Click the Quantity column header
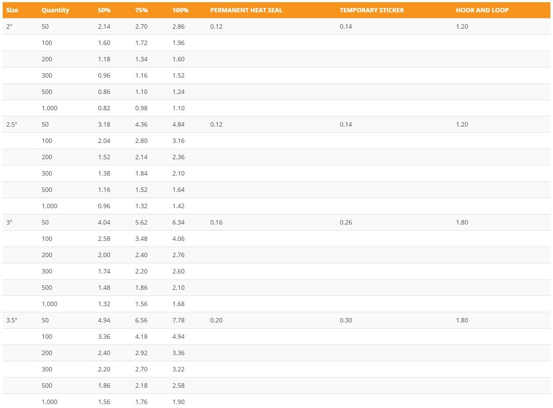 55,10
